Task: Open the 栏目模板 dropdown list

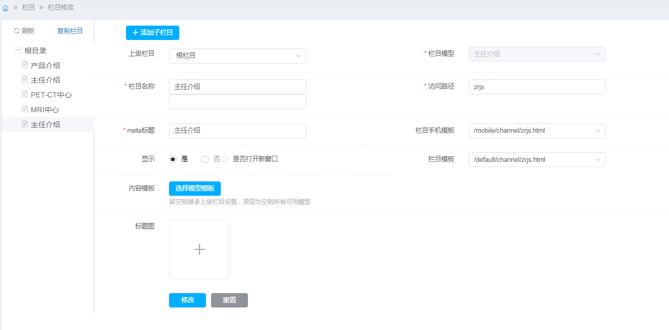Action: coord(537,160)
